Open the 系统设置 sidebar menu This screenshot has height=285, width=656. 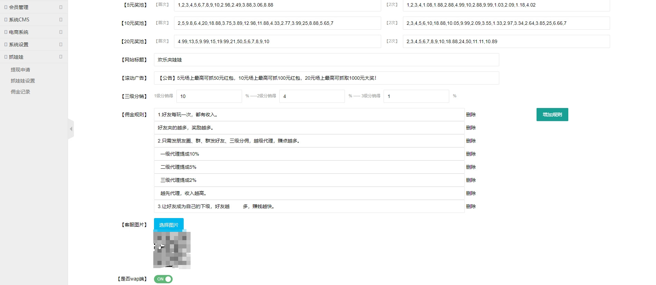click(x=34, y=45)
